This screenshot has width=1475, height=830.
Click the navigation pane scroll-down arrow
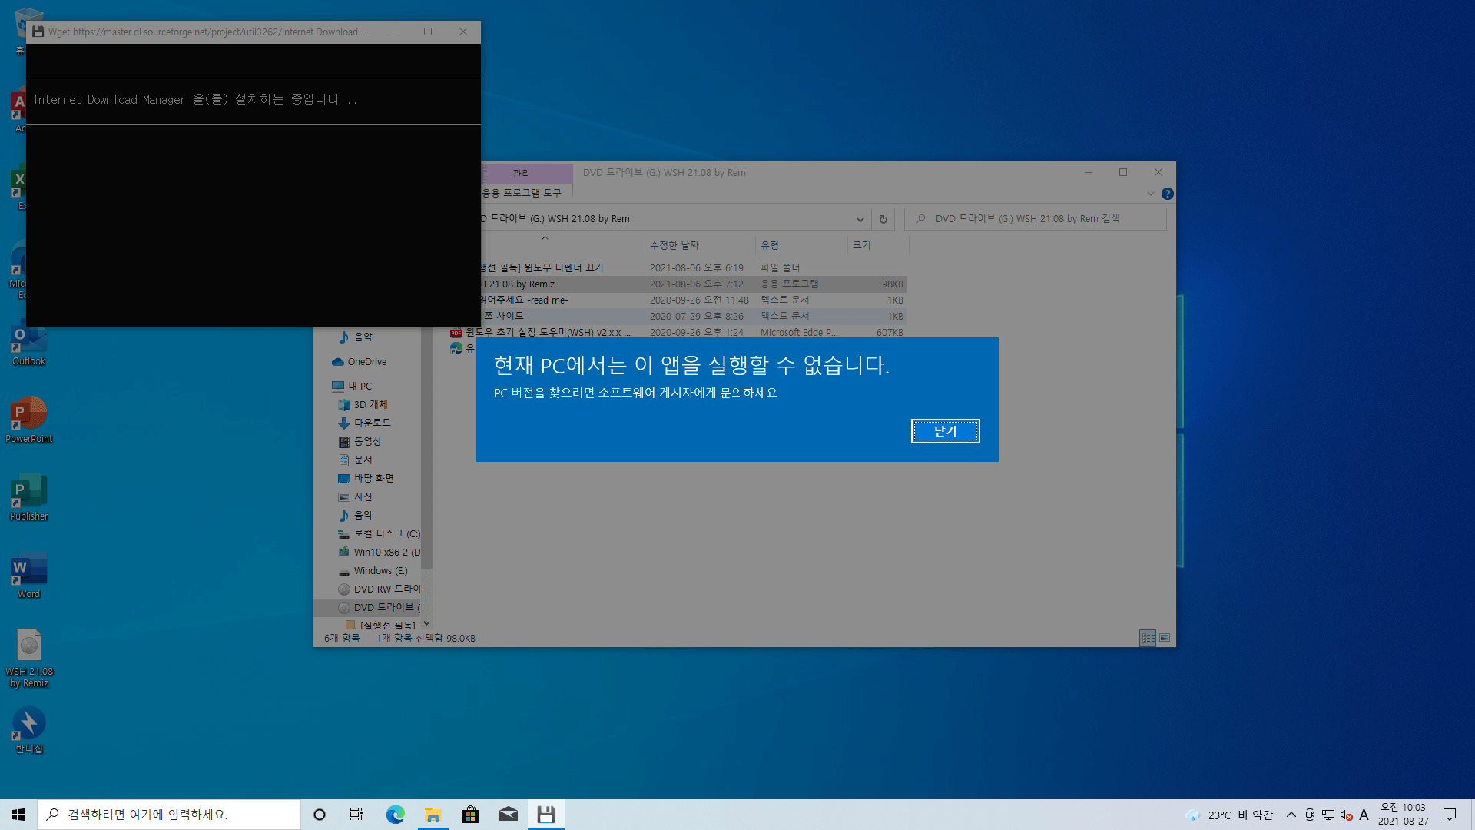coord(426,623)
